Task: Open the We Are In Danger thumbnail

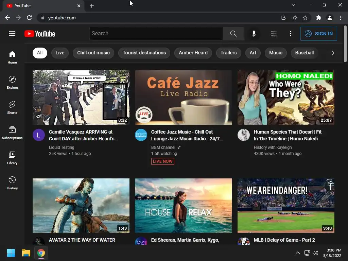Action: (286, 206)
